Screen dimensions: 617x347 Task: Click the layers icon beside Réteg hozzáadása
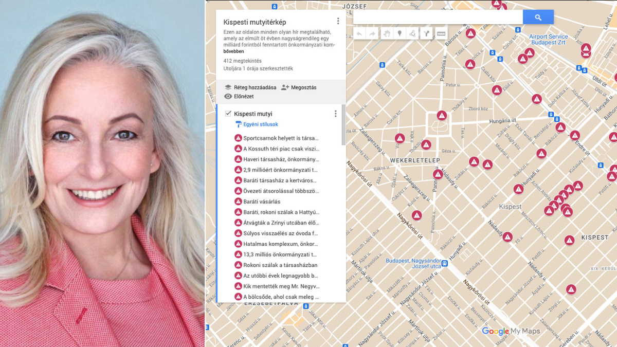(228, 87)
